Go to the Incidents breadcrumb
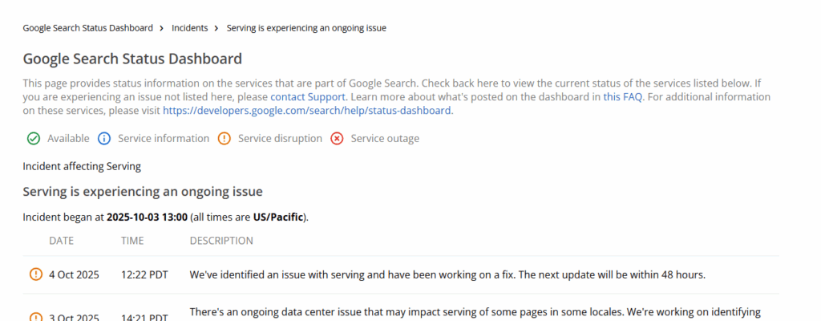Screen dimensions: 821x321 189,28
